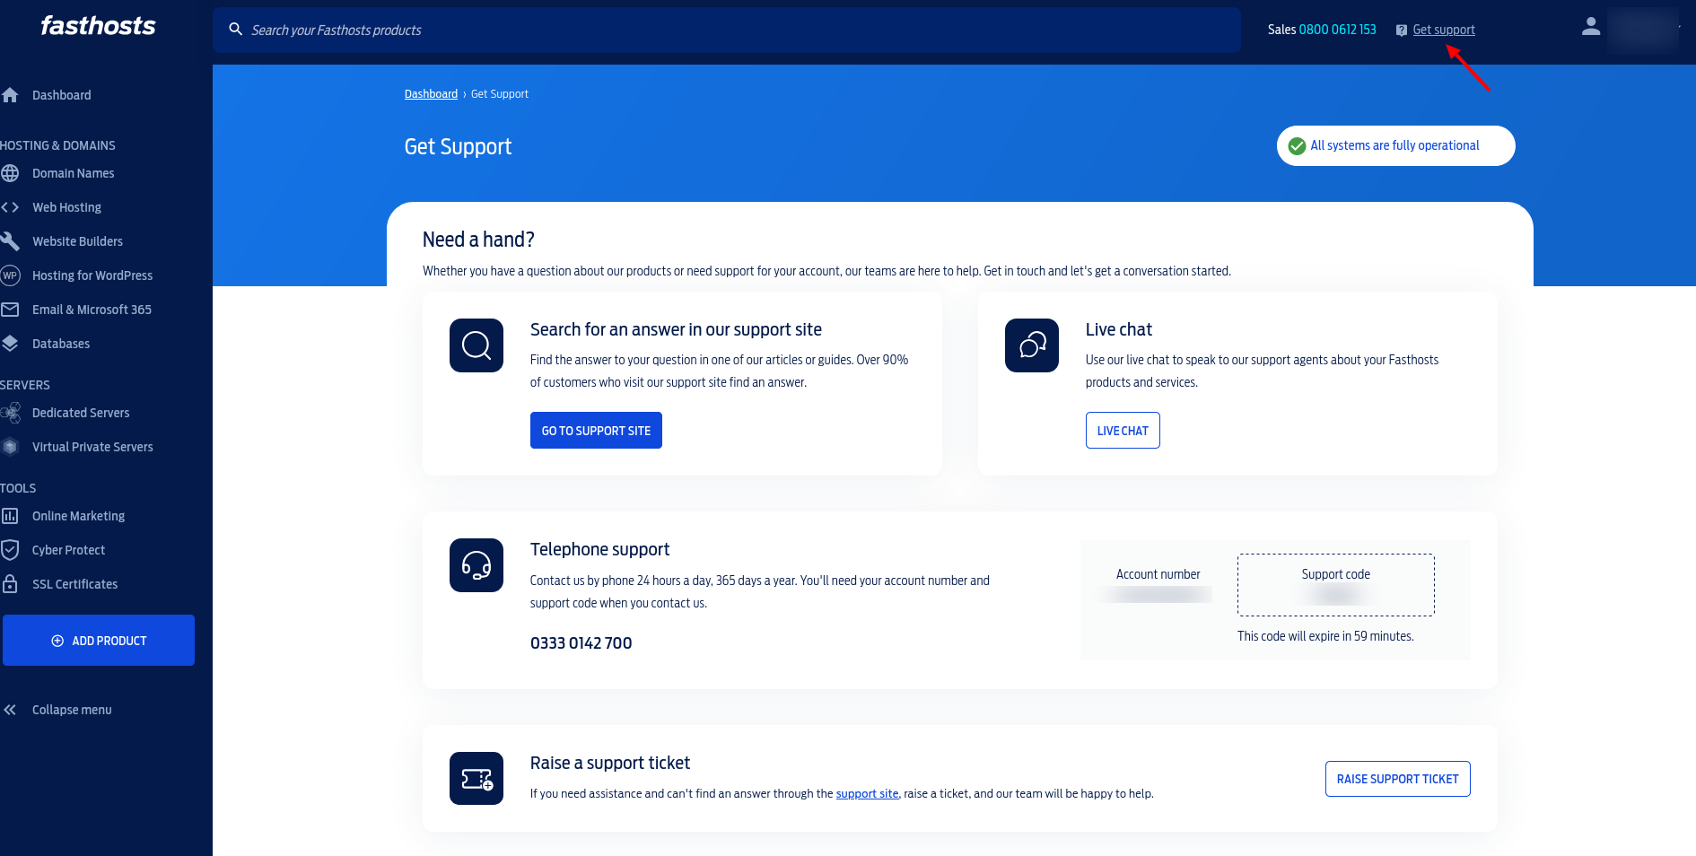1696x856 pixels.
Task: Open SSL Certificates menu item
Action: (74, 584)
